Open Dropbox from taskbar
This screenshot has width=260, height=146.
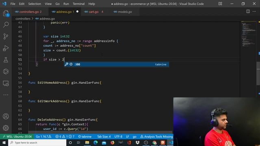pos(137,142)
